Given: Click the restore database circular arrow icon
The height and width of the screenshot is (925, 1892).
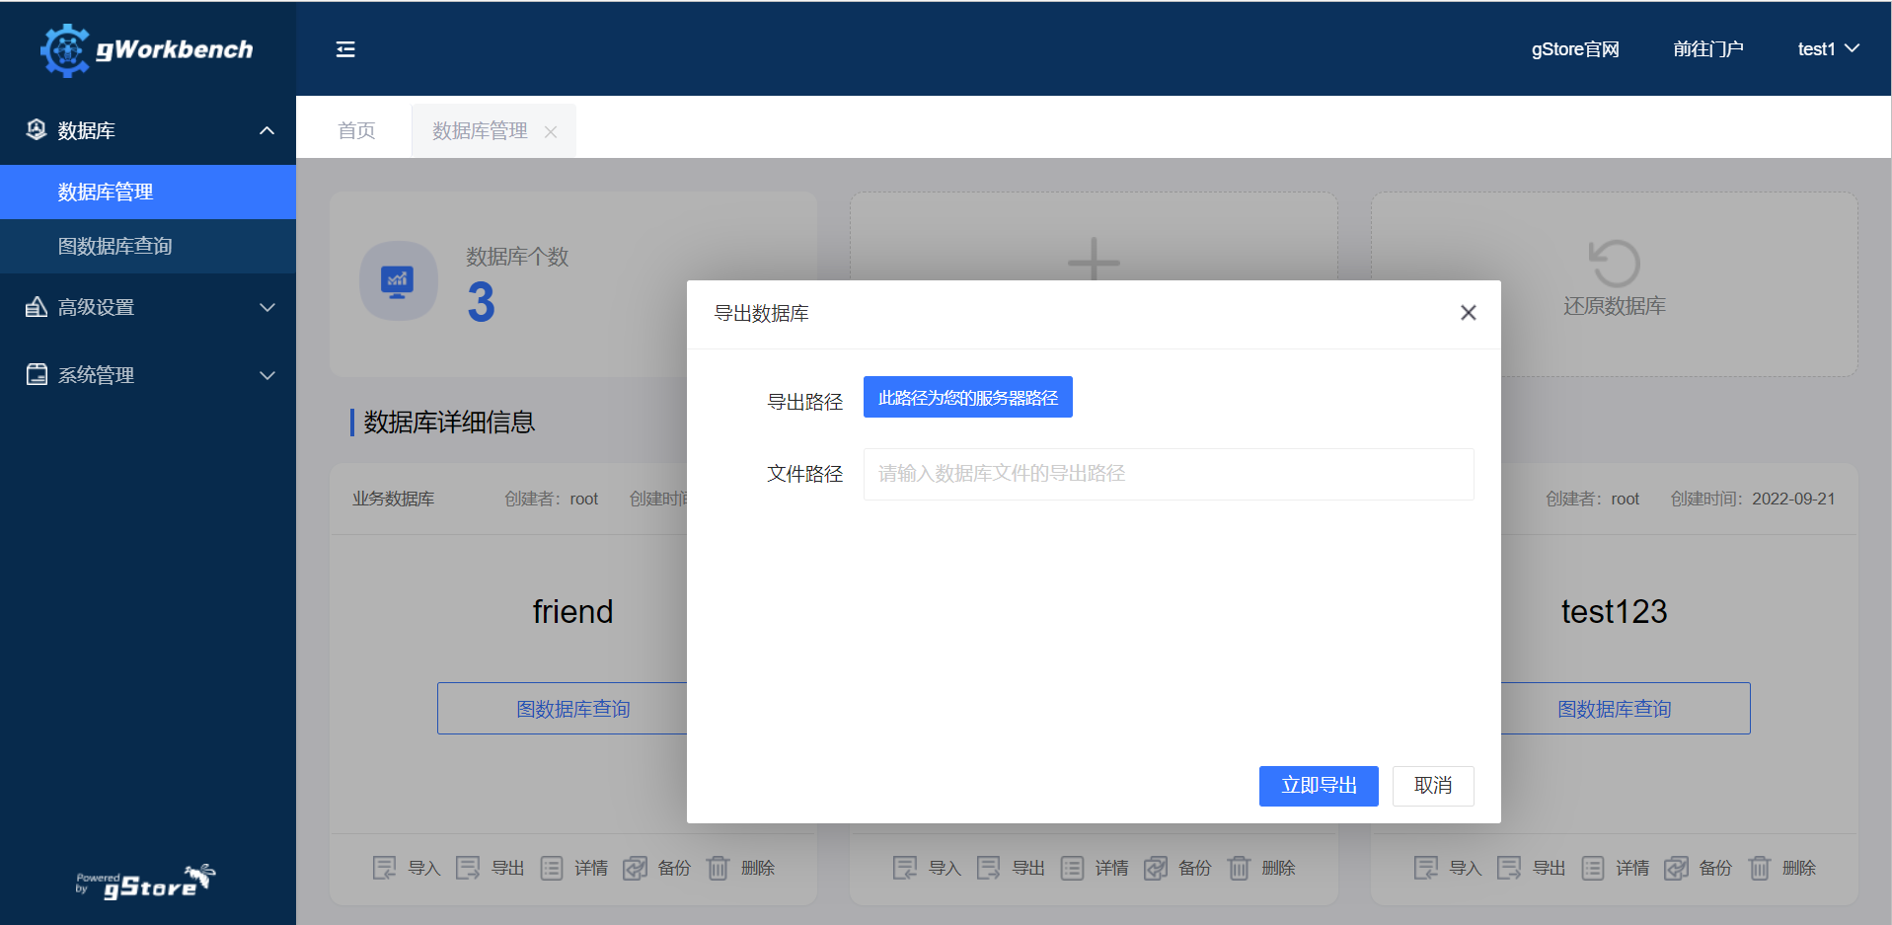Looking at the screenshot, I should coord(1614,264).
